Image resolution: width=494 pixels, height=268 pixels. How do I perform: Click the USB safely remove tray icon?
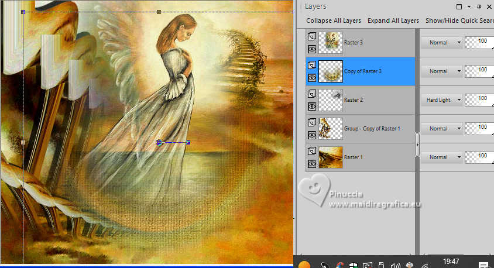381,265
